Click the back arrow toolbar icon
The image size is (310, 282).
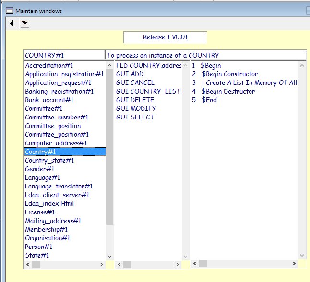(12, 23)
